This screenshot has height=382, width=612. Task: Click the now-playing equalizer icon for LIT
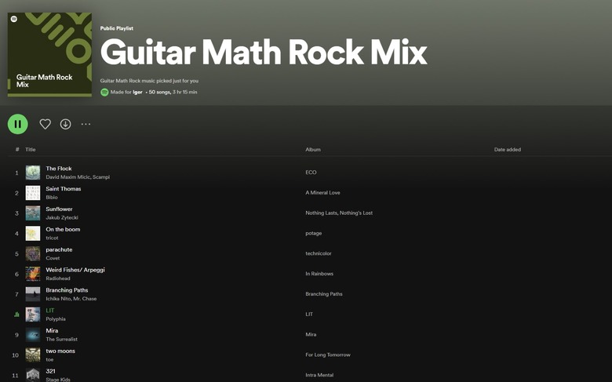[16, 315]
